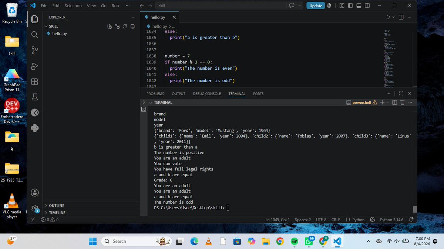Screen dimensions: 444x249
Task: Kill the terminal with the trash icon
Action: point(402,102)
